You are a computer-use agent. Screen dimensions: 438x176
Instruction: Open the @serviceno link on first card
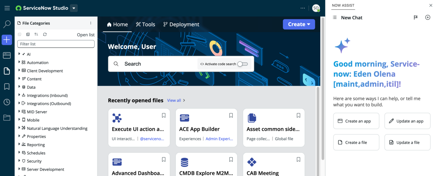[x=152, y=139]
